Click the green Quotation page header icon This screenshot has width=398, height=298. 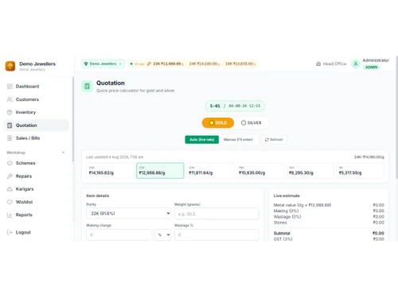(87, 86)
